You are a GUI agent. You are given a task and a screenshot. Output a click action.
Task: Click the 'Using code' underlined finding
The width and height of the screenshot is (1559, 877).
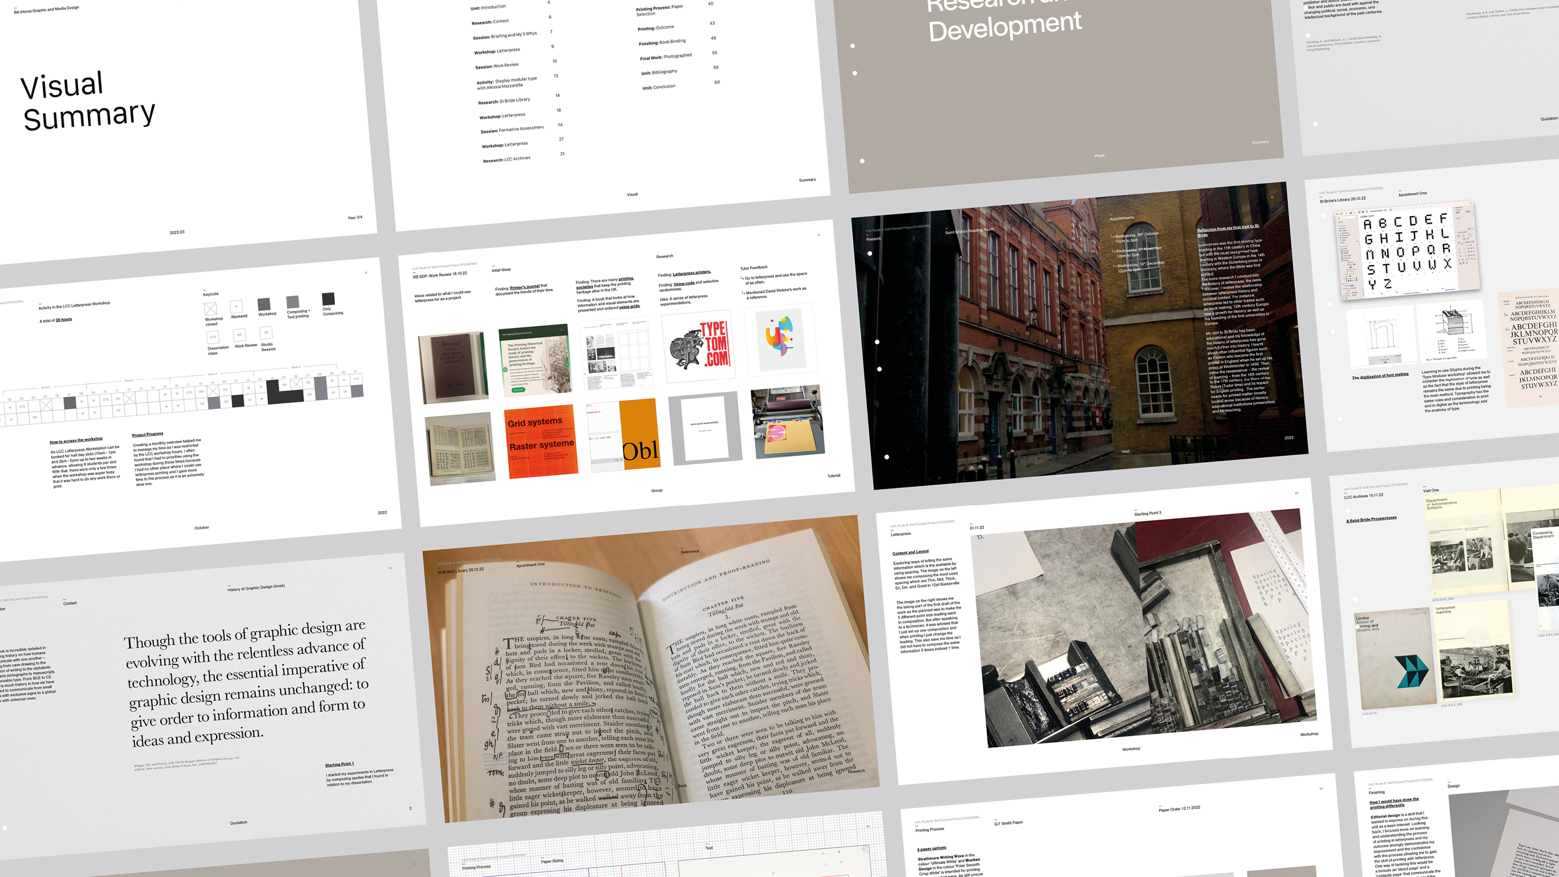coord(684,284)
